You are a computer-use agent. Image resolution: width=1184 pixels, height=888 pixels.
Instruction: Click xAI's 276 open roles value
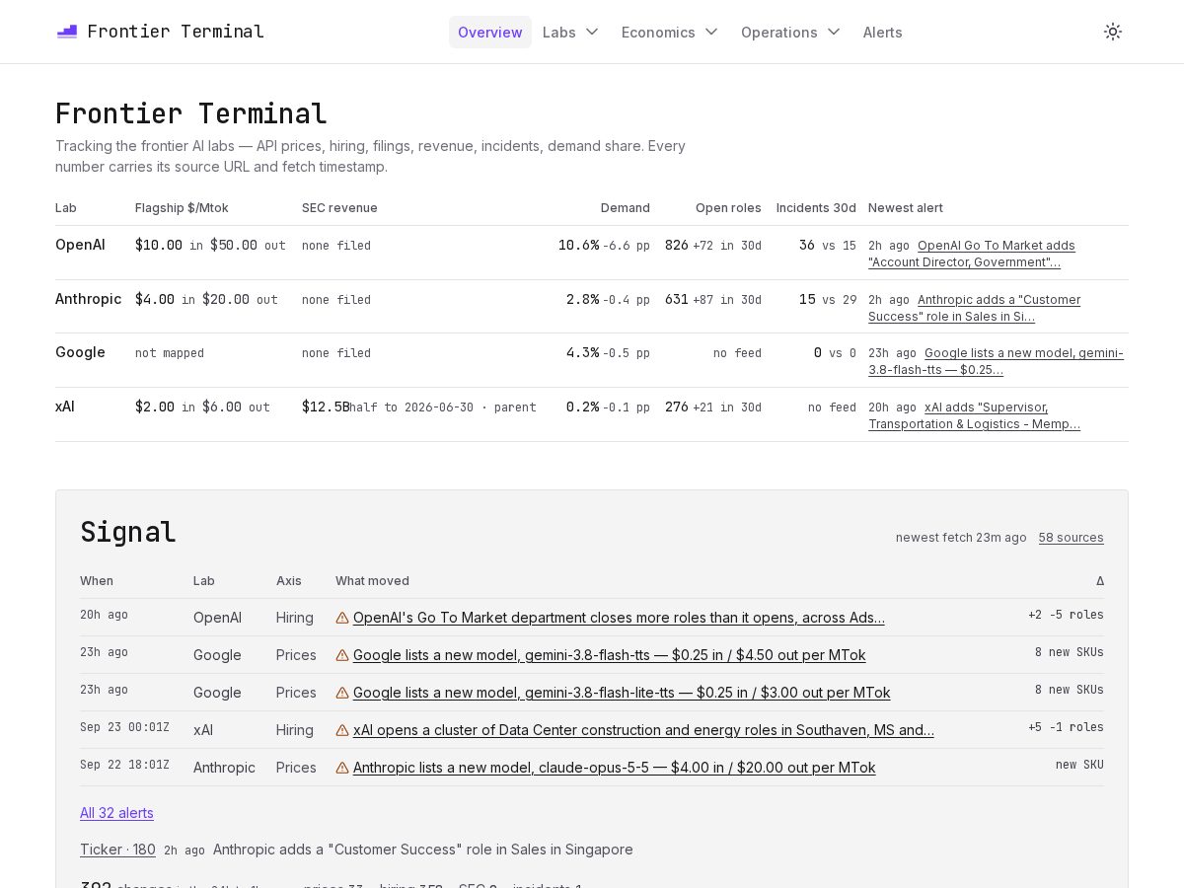[x=677, y=407]
